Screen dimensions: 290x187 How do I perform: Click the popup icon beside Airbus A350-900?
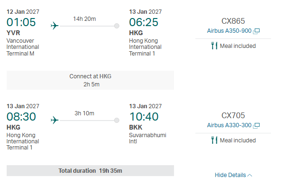pyautogui.click(x=256, y=31)
